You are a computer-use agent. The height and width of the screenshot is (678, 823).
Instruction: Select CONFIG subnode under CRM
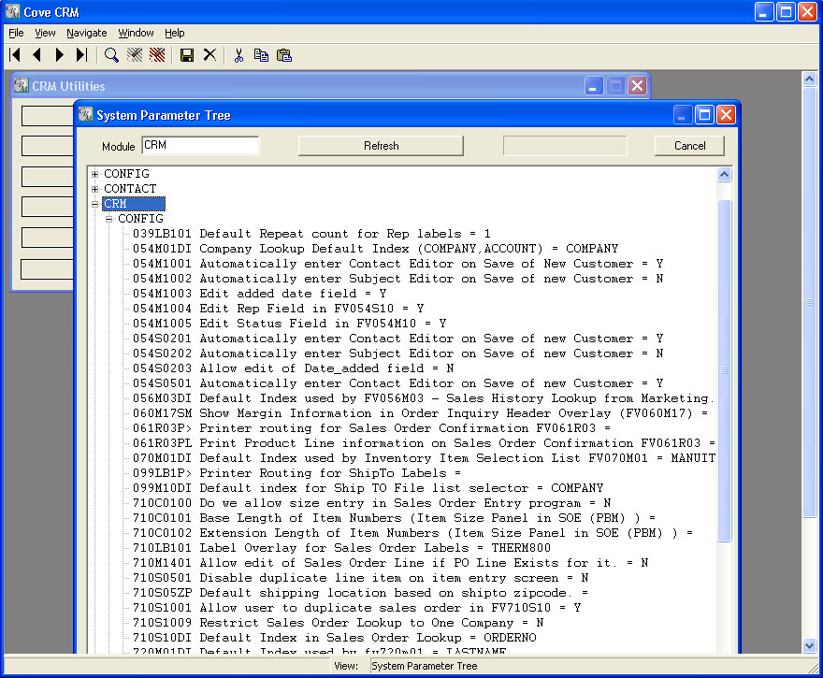click(140, 218)
